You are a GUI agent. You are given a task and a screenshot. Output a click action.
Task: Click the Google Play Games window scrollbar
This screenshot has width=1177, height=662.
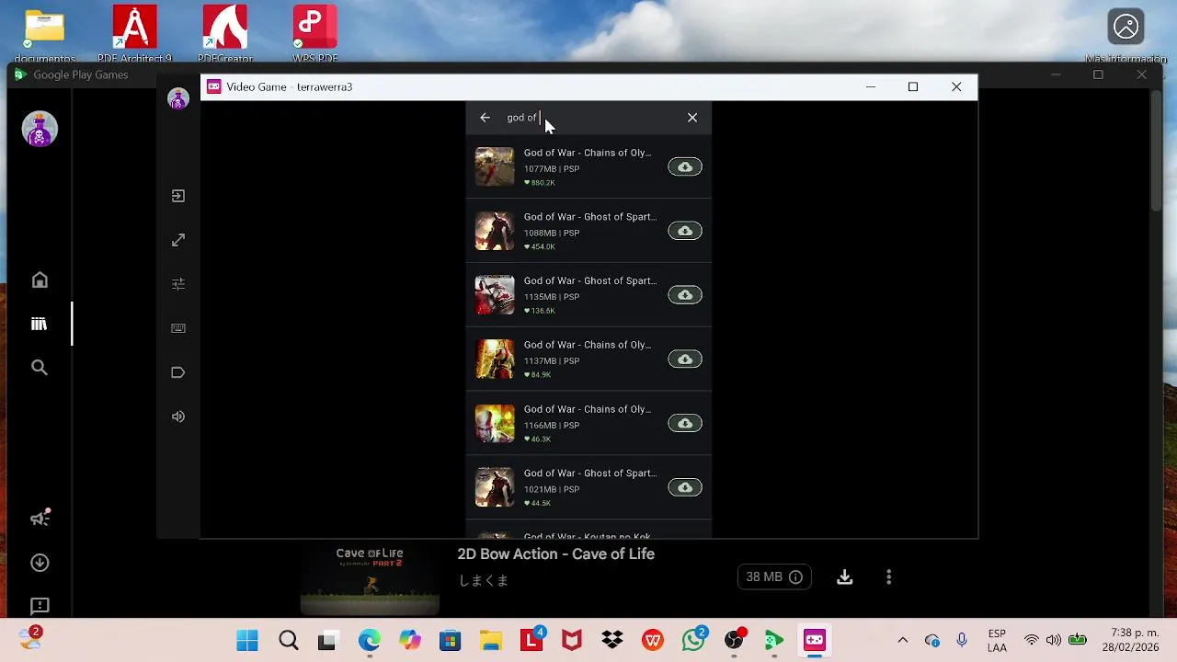click(x=1157, y=152)
